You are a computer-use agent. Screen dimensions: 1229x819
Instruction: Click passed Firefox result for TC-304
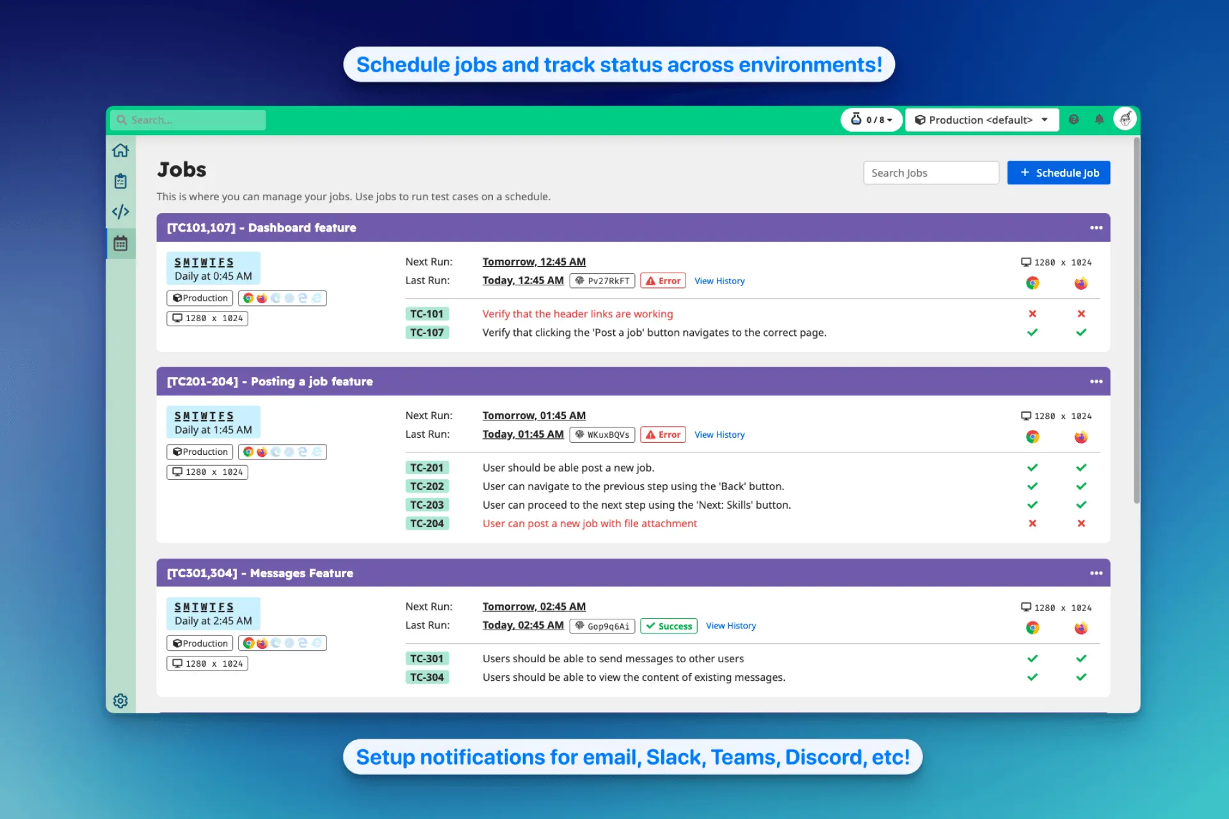[1080, 677]
